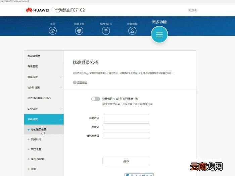Focus the 确认新密码 input field
235x176 pixels.
coord(126,135)
